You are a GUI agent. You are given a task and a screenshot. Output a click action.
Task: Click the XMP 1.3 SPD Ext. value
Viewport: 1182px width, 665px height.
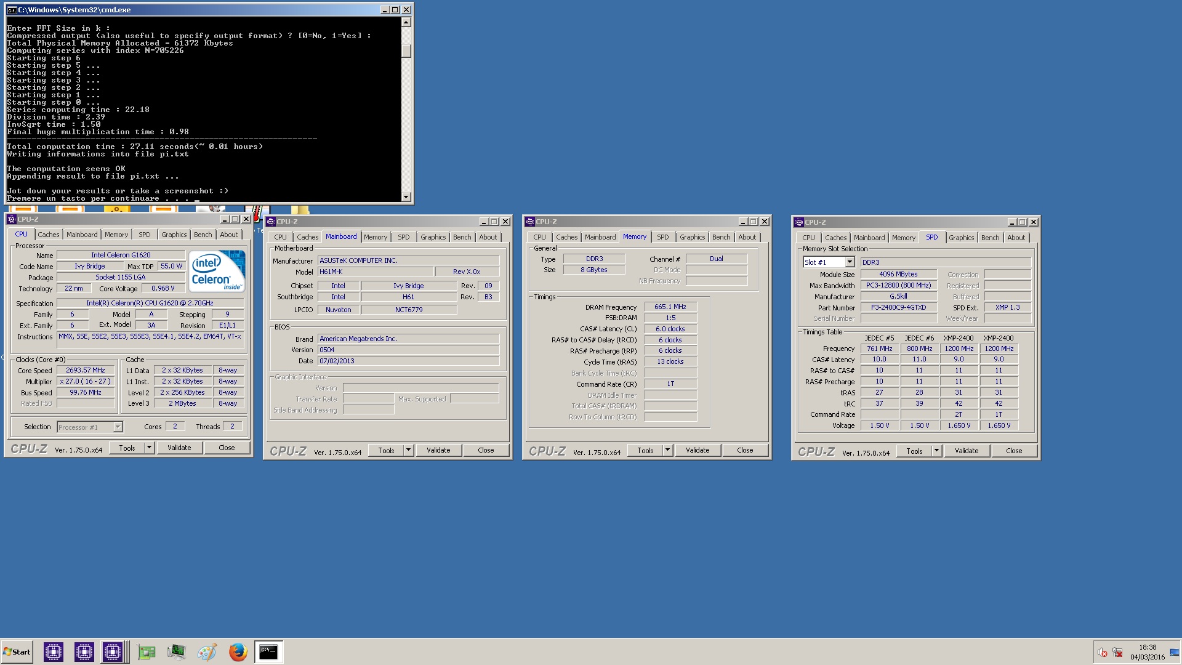[x=1007, y=307]
